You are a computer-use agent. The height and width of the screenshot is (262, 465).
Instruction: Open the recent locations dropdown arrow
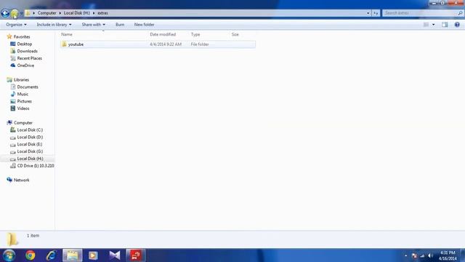tap(21, 13)
